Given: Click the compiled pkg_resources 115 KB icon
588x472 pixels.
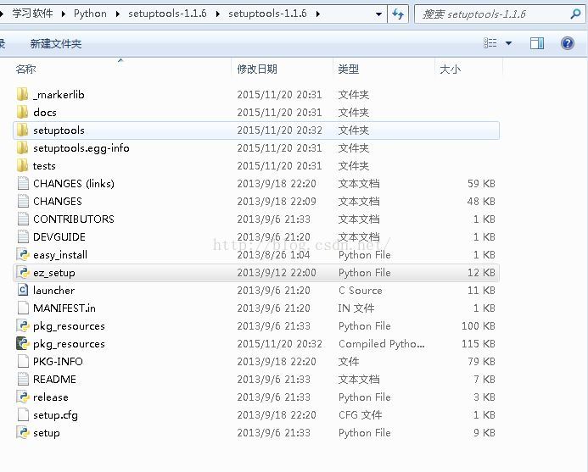Looking at the screenshot, I should [x=23, y=343].
